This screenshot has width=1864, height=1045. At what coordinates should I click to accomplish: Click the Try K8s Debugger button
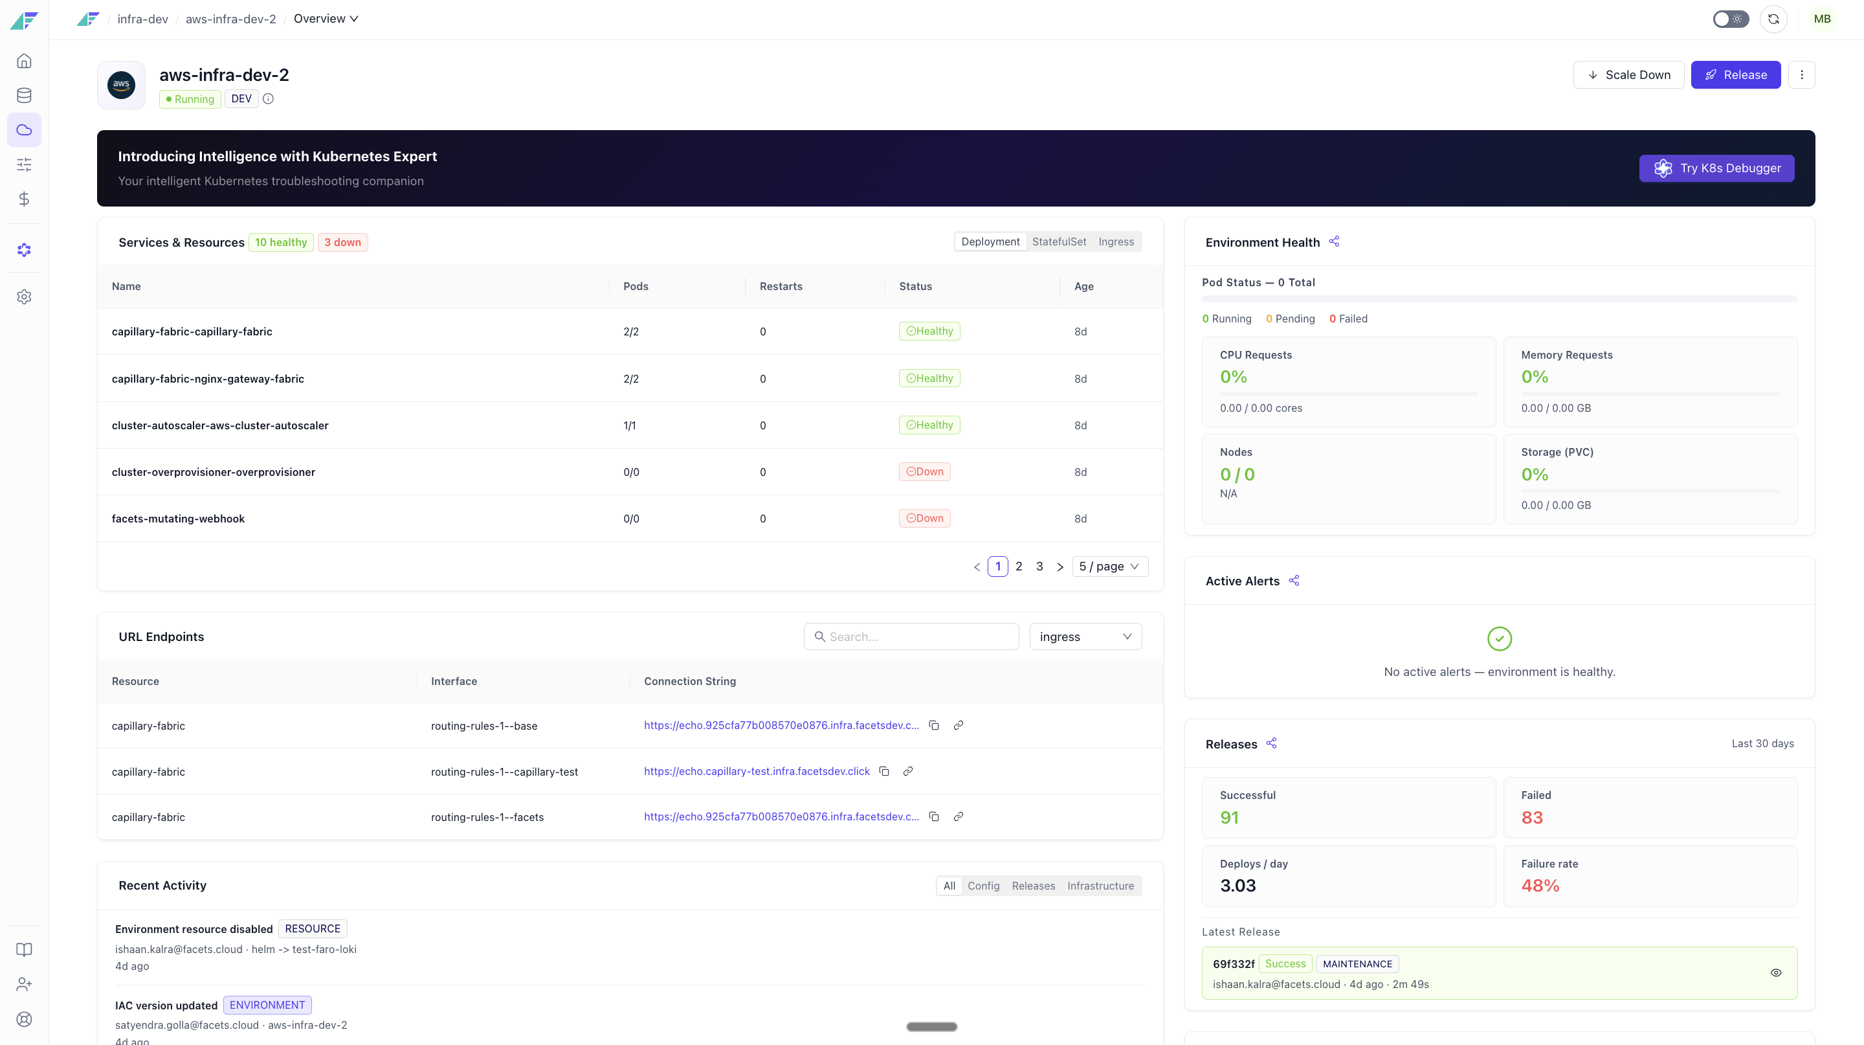[x=1716, y=168]
